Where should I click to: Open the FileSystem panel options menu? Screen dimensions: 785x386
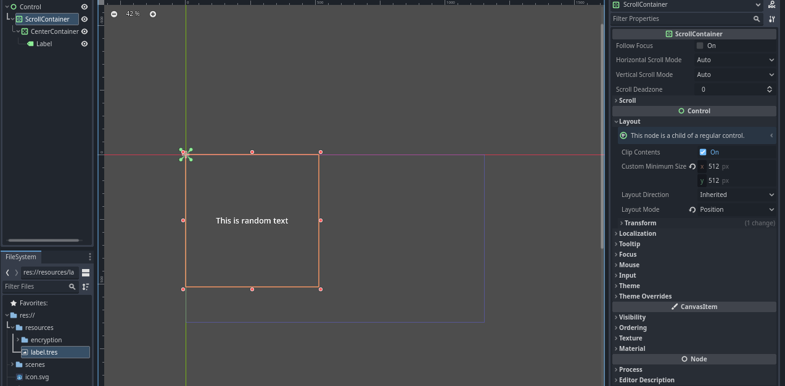[x=90, y=257]
